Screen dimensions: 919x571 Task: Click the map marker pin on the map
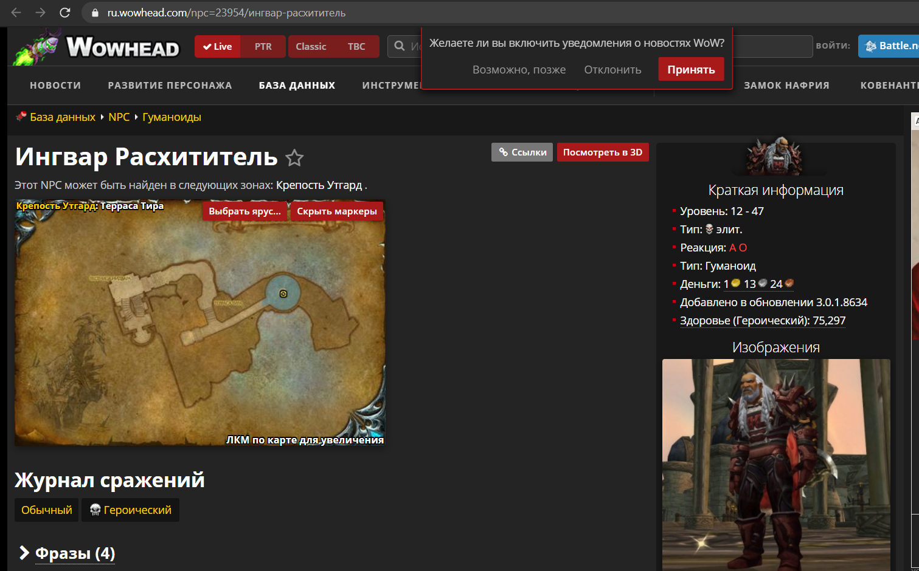tap(283, 294)
